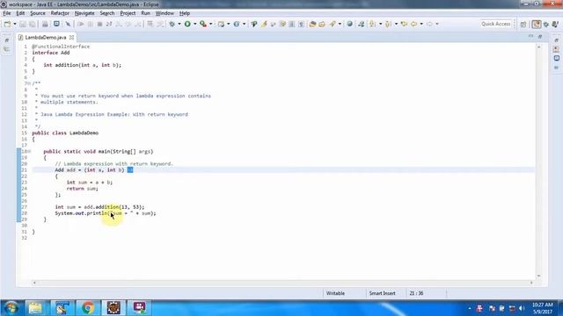
Task: Select the LambdaDemo.java editor tab
Action: coord(46,37)
